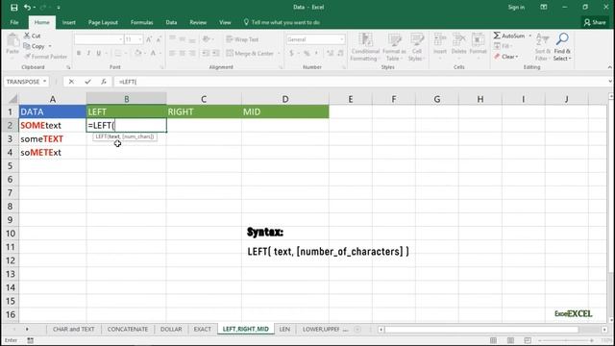Open Sort & Filter
Viewport: 615px width, 346px height.
tap(542, 47)
